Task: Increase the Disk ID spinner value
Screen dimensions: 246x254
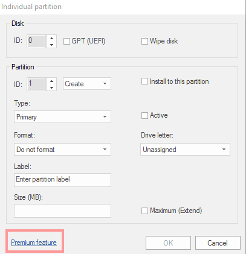Action: pos(51,39)
